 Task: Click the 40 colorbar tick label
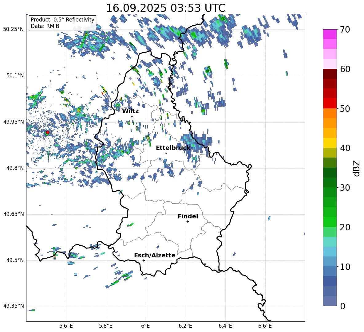pos(345,148)
